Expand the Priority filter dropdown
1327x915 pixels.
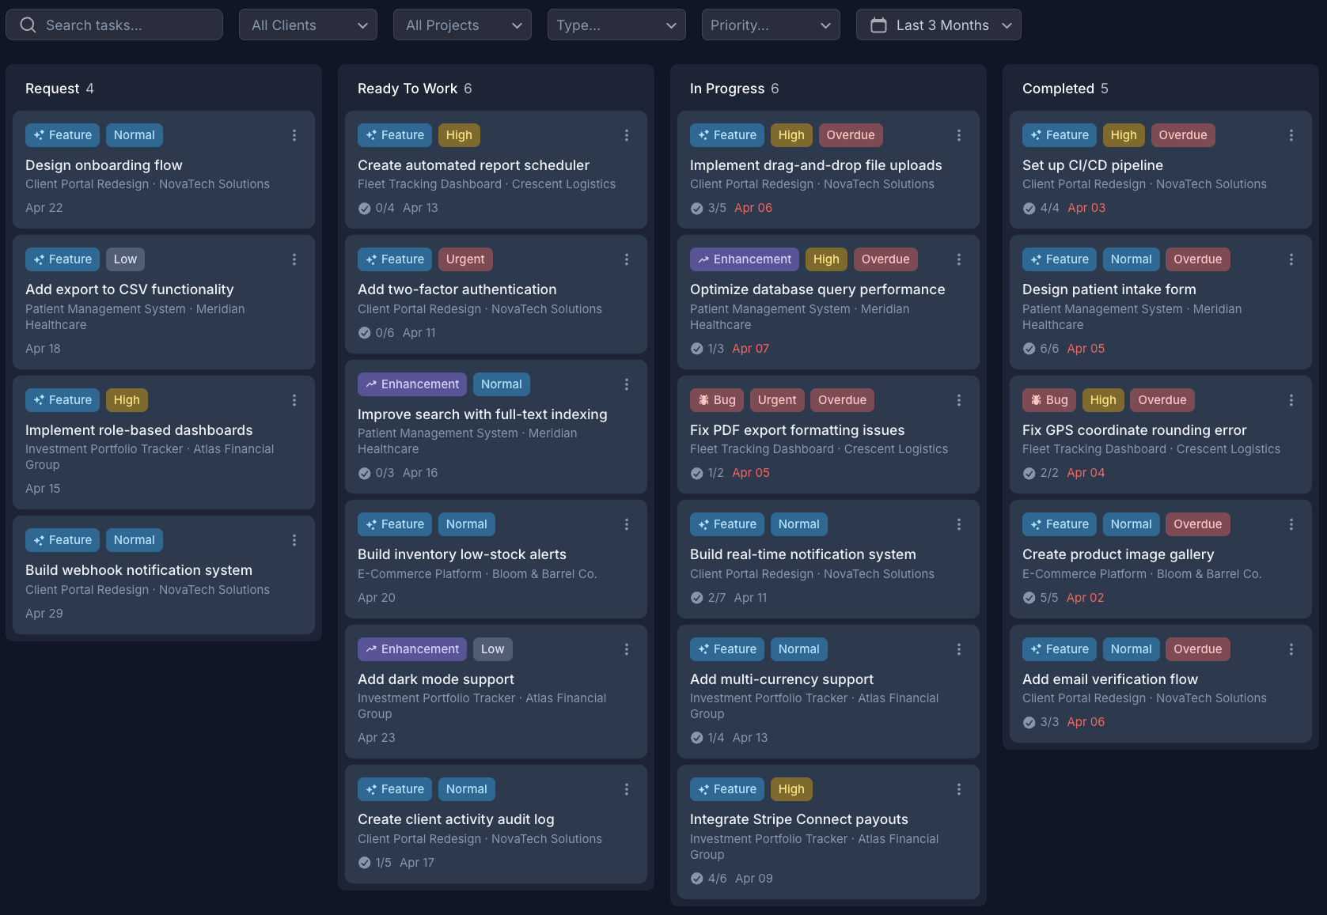(x=771, y=25)
